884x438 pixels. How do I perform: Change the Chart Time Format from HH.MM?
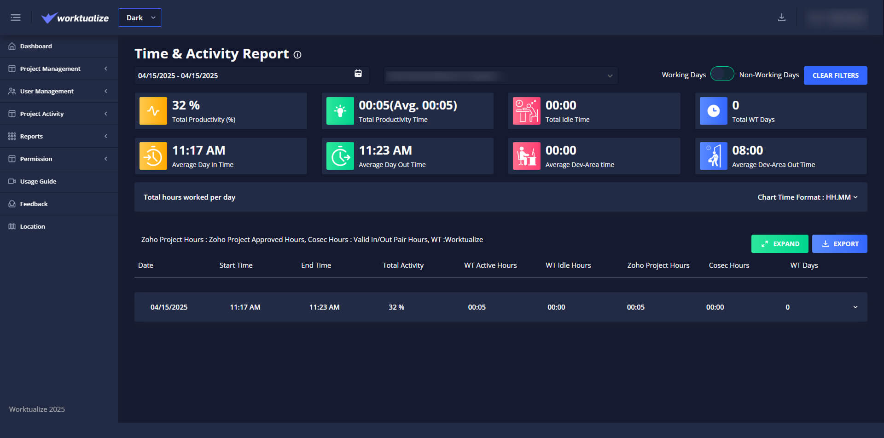(x=808, y=197)
